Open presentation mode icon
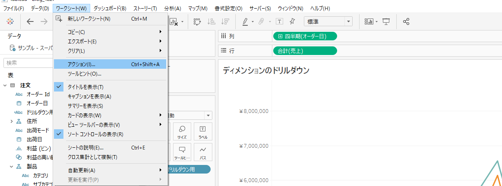Viewport: 502px width, 186px height. pyautogui.click(x=386, y=21)
